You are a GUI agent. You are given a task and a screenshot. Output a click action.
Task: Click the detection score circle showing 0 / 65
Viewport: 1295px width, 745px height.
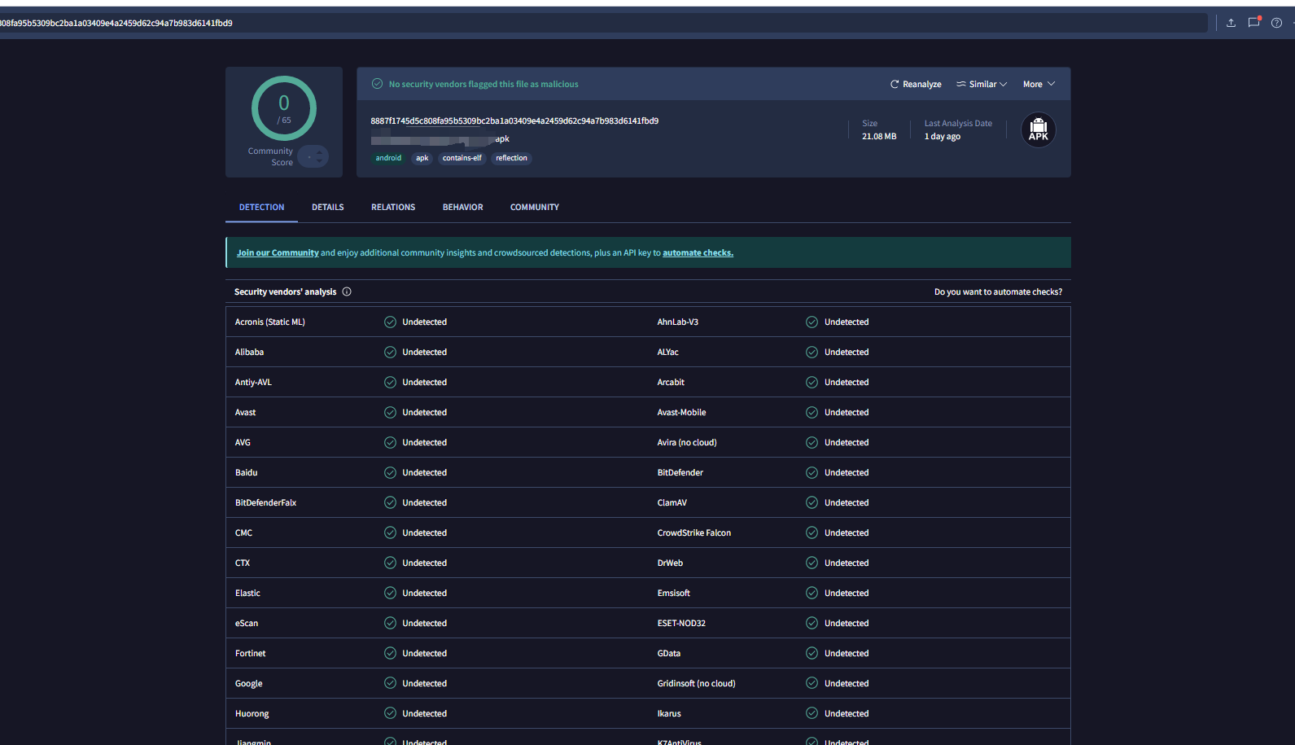[x=284, y=108]
